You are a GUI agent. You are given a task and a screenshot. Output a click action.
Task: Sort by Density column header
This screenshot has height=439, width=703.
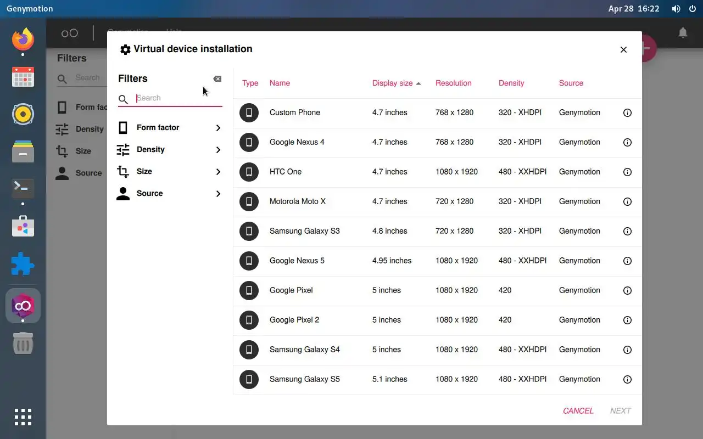511,83
